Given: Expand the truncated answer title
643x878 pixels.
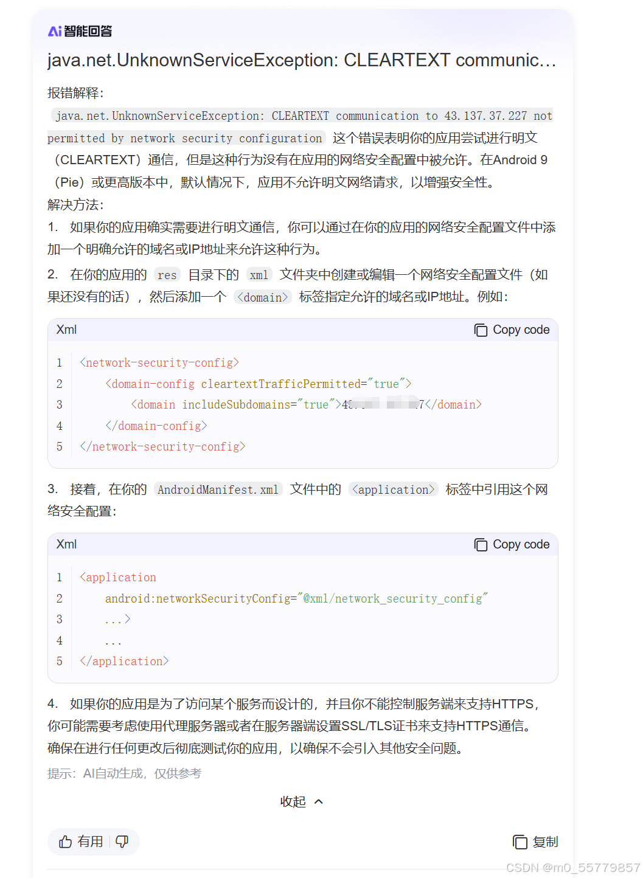Looking at the screenshot, I should coord(301,60).
